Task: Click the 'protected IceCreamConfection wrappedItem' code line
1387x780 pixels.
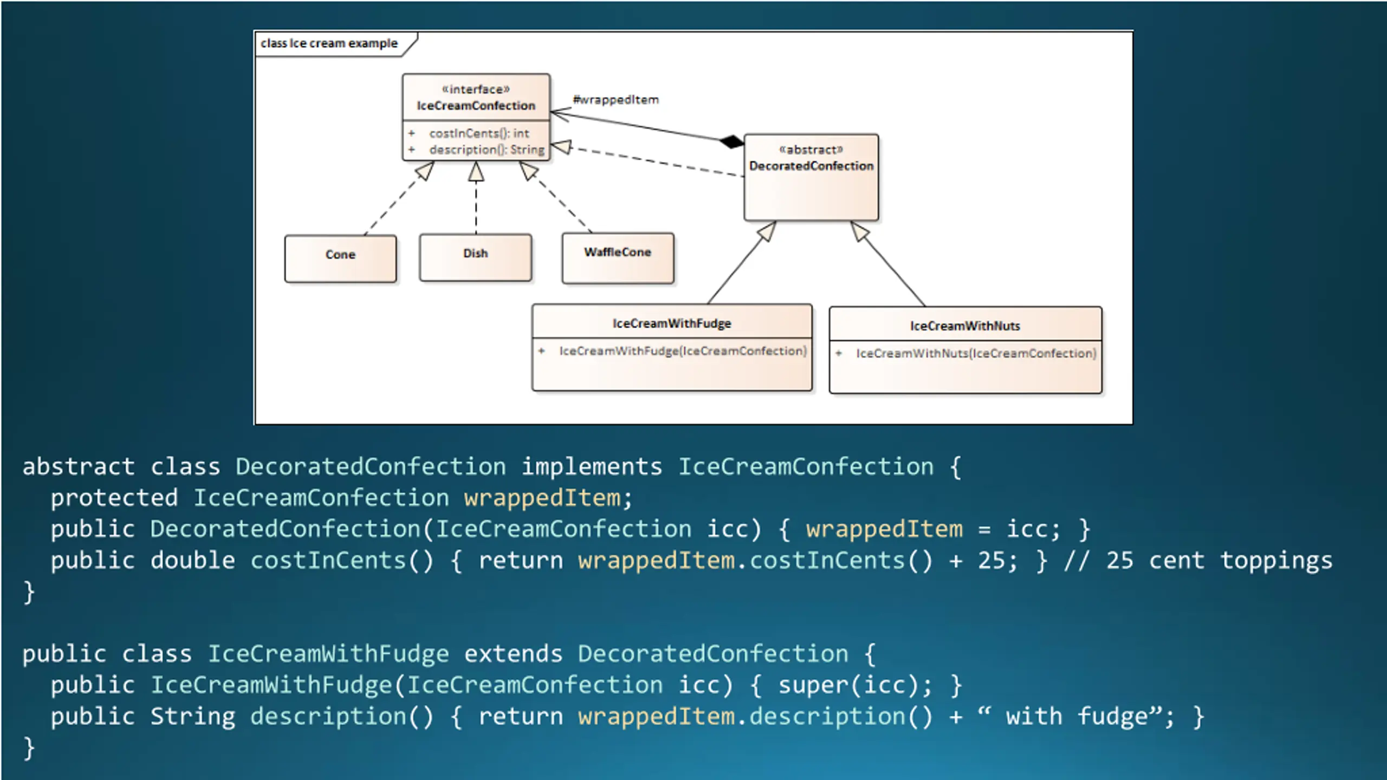Action: (341, 498)
